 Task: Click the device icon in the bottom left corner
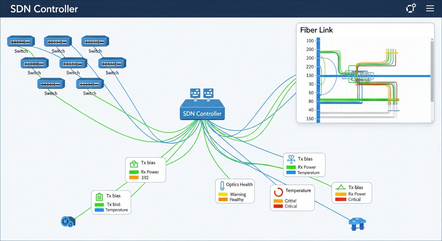[x=68, y=222]
